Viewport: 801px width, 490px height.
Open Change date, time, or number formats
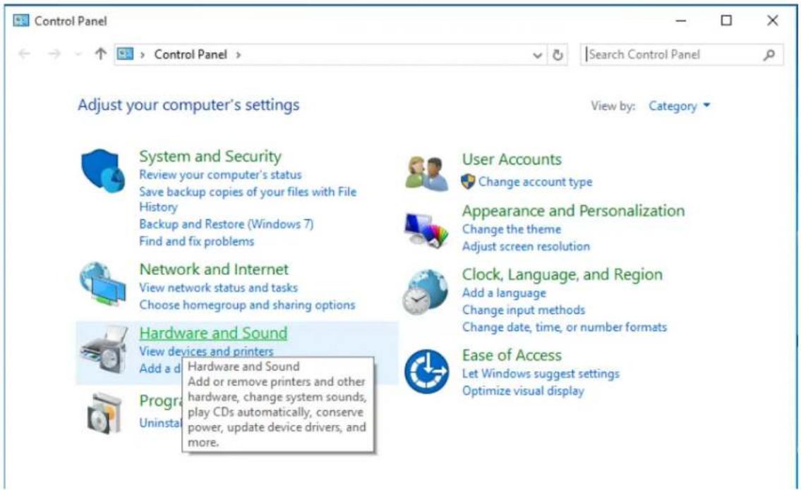[565, 327]
